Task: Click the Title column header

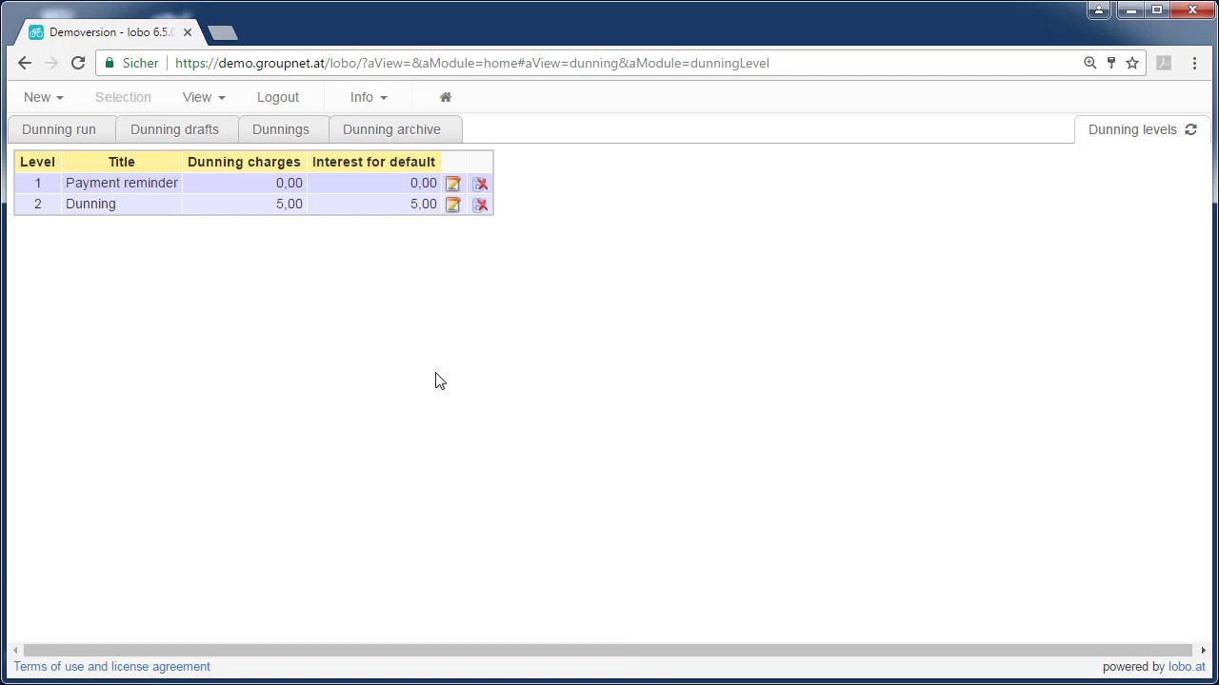Action: pyautogui.click(x=122, y=162)
